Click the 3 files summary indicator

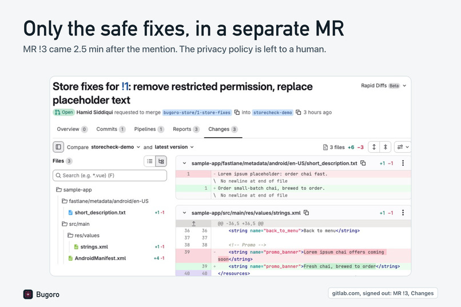pos(333,147)
